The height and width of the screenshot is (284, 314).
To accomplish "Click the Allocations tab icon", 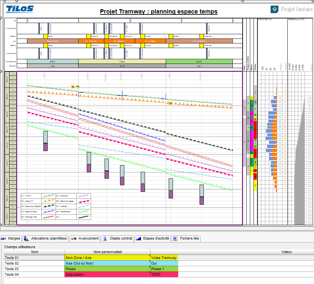I will click(26, 239).
